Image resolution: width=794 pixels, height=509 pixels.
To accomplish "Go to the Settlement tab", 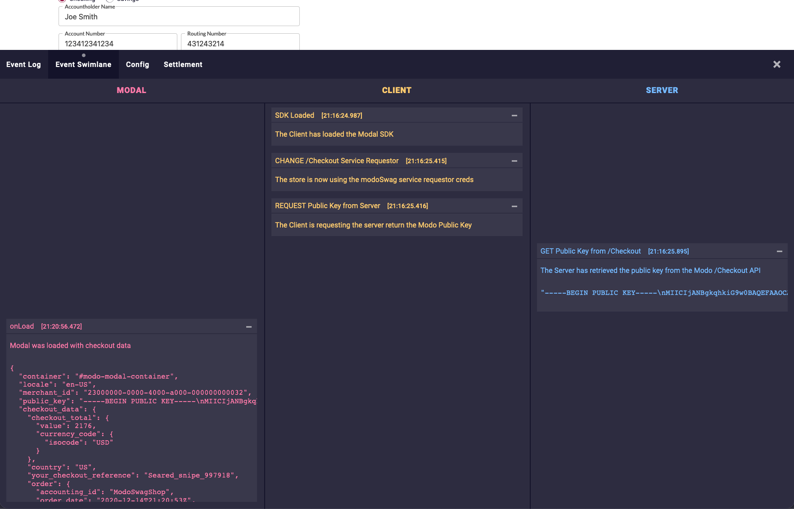I will [183, 64].
